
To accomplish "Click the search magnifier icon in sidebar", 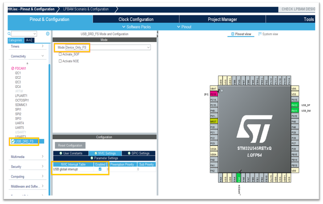I will pyautogui.click(x=9, y=34).
